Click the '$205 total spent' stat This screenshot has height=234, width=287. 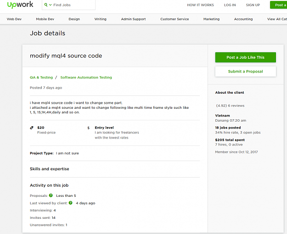coord(230,140)
